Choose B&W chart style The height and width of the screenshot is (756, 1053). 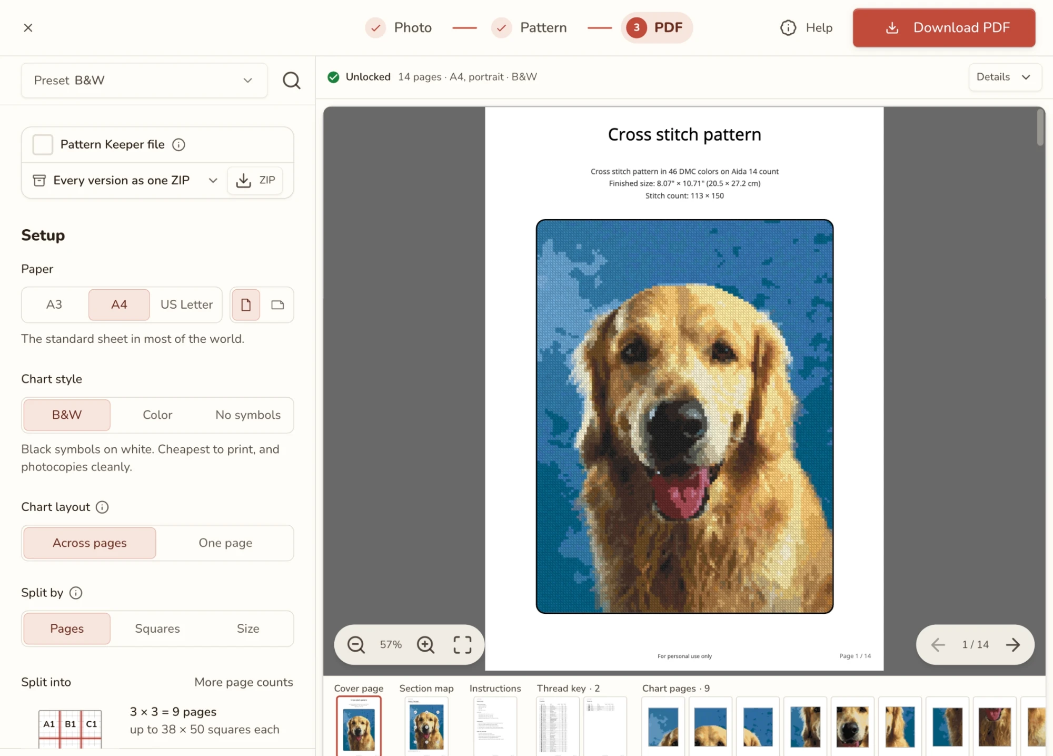[x=67, y=415]
